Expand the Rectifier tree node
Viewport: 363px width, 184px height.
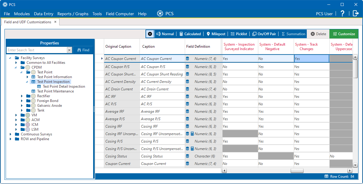[22, 96]
